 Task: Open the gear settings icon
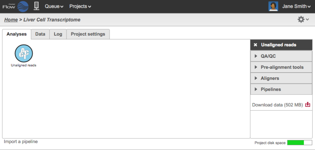coord(301,20)
